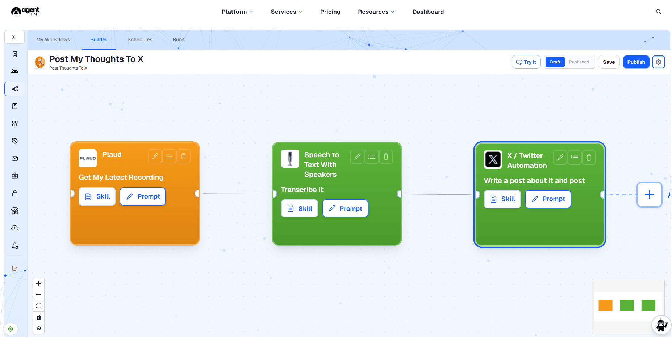This screenshot has width=672, height=337.
Task: Open the bookmark icon in sidebar
Action: point(15,54)
